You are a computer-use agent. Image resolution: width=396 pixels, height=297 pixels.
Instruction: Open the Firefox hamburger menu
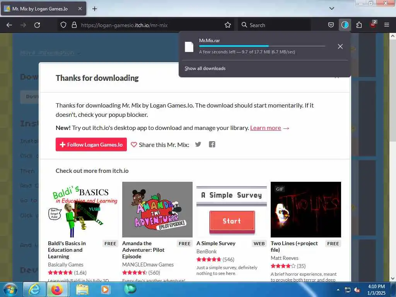pyautogui.click(x=387, y=25)
